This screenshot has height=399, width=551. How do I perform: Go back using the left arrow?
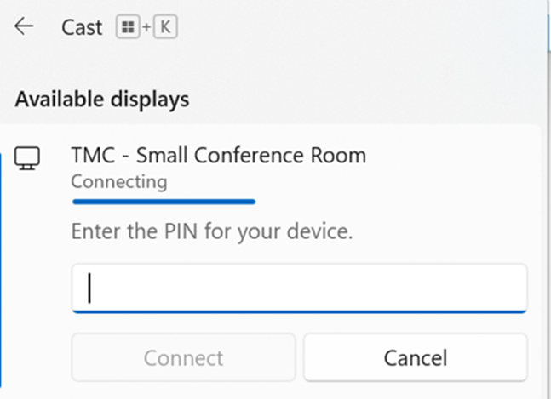[24, 26]
